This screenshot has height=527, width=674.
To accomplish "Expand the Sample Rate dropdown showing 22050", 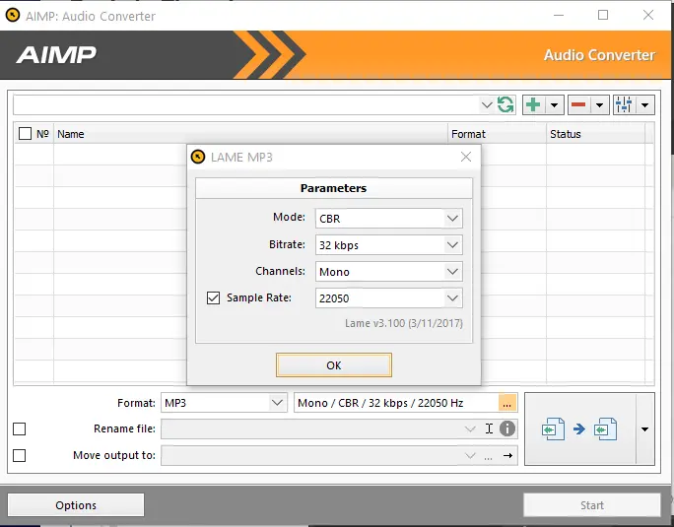I will [388, 297].
